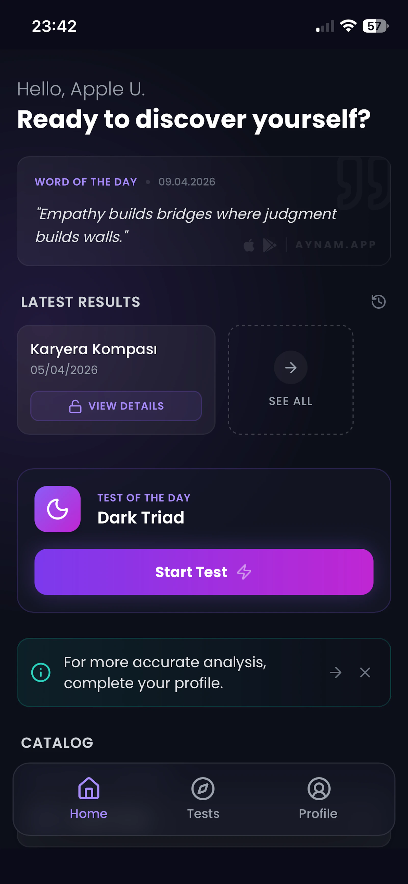The height and width of the screenshot is (884, 408).
Task: Switch to the Tests tab
Action: click(203, 798)
